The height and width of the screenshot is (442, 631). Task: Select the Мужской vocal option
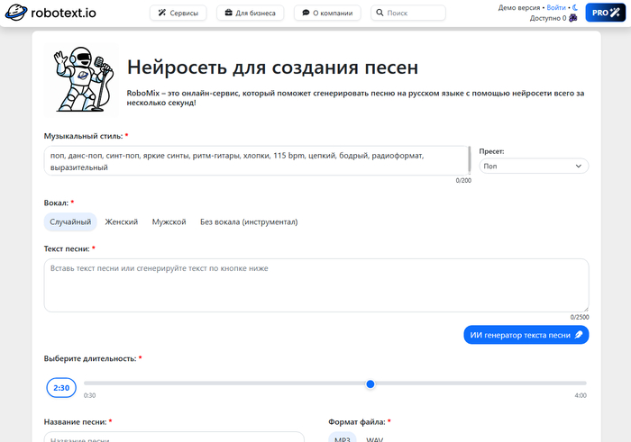pos(169,221)
